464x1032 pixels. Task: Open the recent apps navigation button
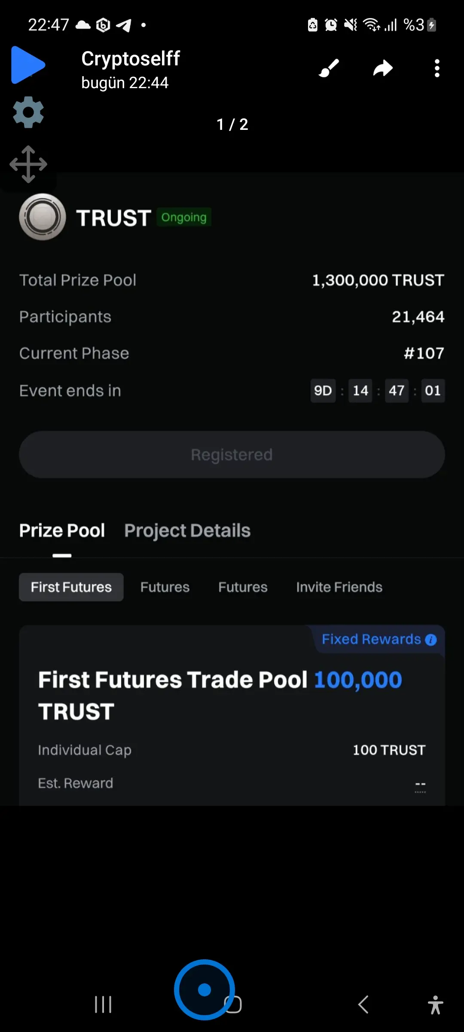[103, 1004]
